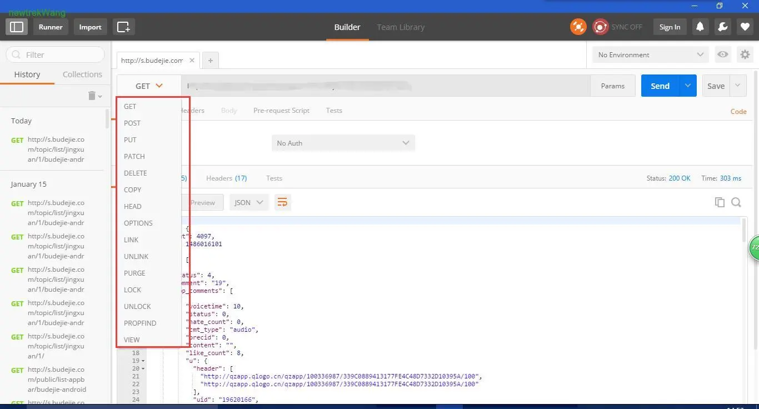
Task: Select UNLOCK from the method list
Action: (149, 306)
